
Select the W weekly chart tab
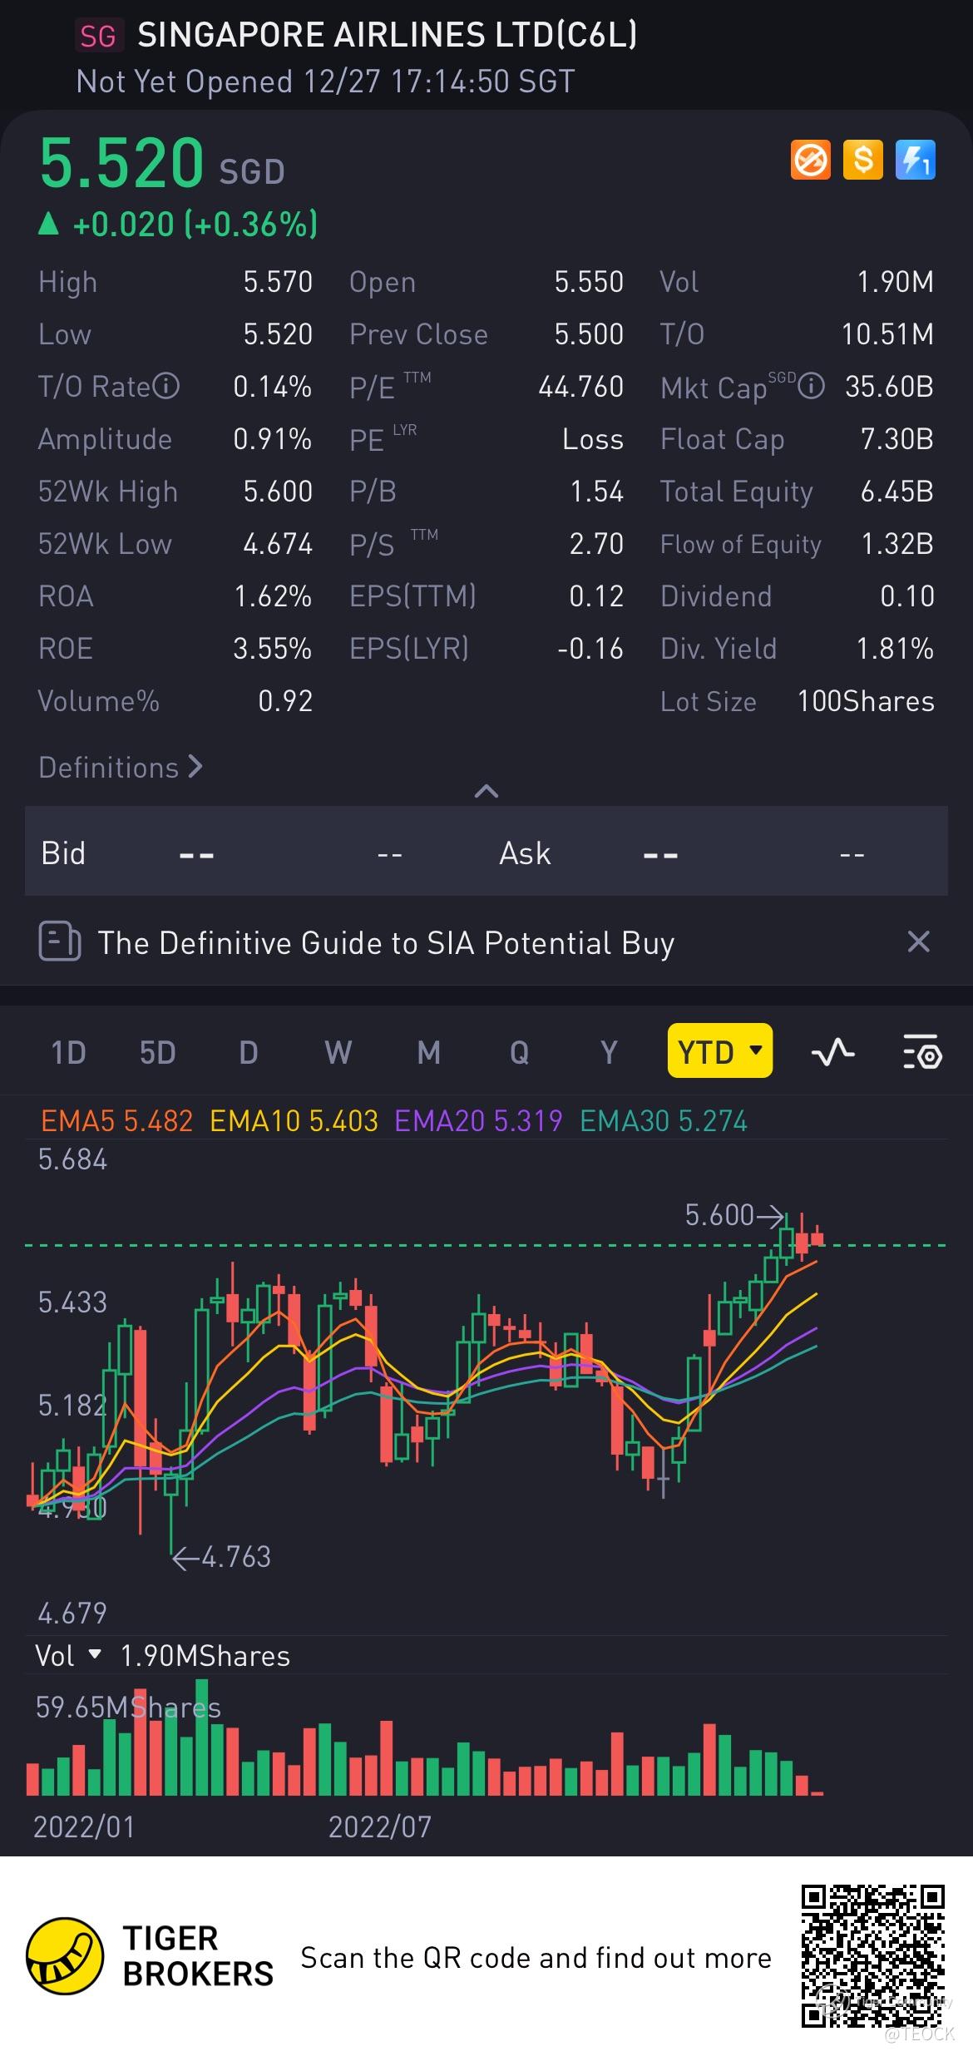[x=338, y=1052]
